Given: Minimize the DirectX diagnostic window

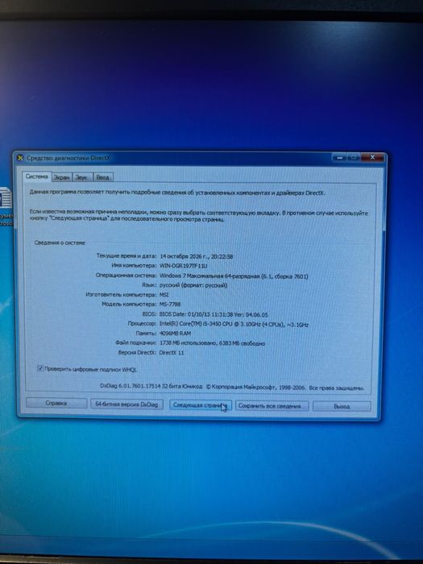Looking at the screenshot, I should coord(340,158).
